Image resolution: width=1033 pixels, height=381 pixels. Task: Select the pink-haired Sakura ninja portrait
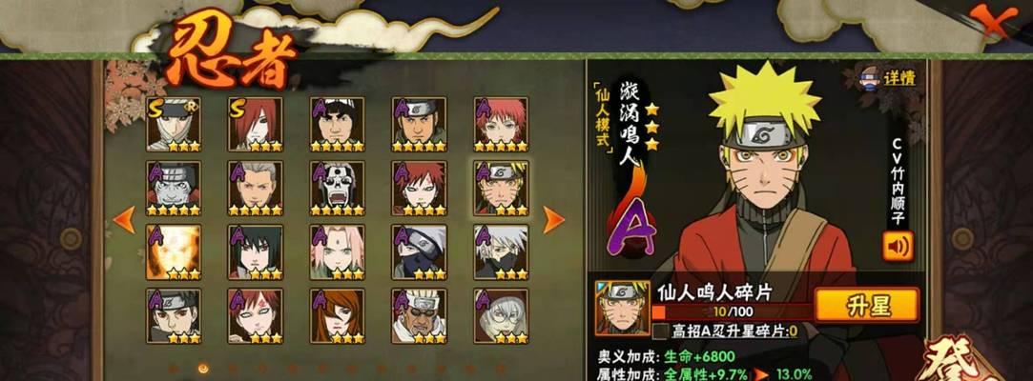pyautogui.click(x=338, y=252)
